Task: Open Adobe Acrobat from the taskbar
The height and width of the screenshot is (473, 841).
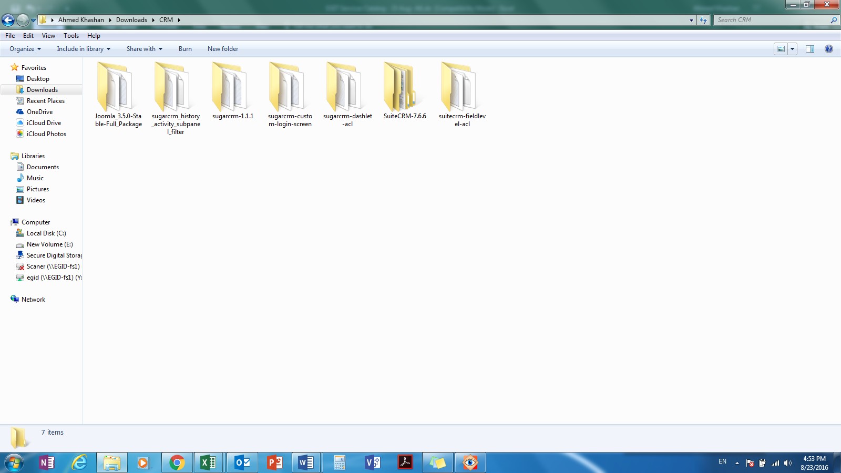Action: [x=405, y=462]
